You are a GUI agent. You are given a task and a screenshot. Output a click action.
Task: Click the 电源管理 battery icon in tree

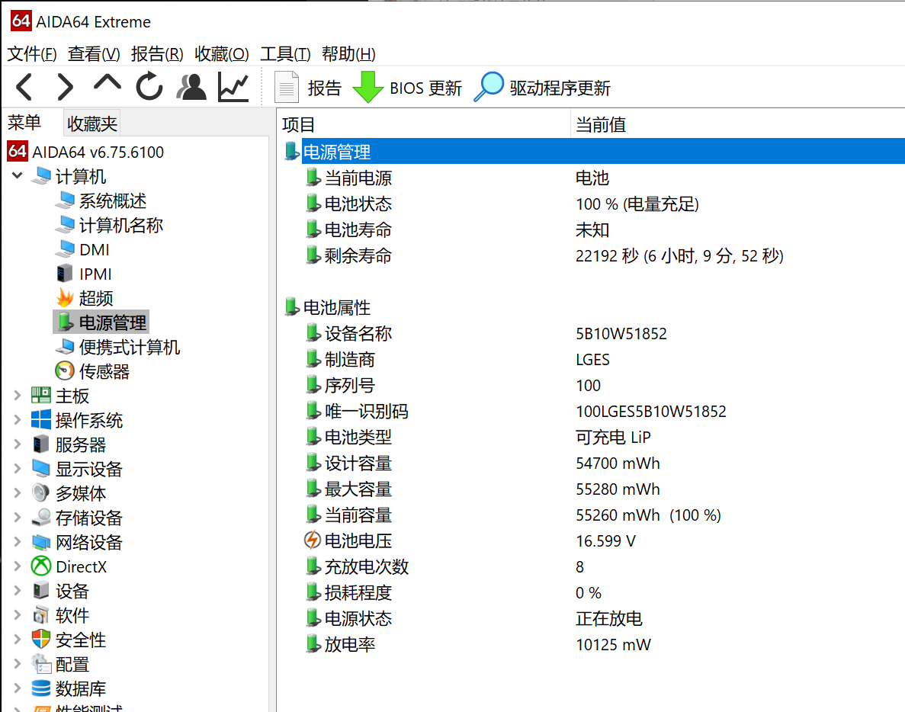(66, 322)
